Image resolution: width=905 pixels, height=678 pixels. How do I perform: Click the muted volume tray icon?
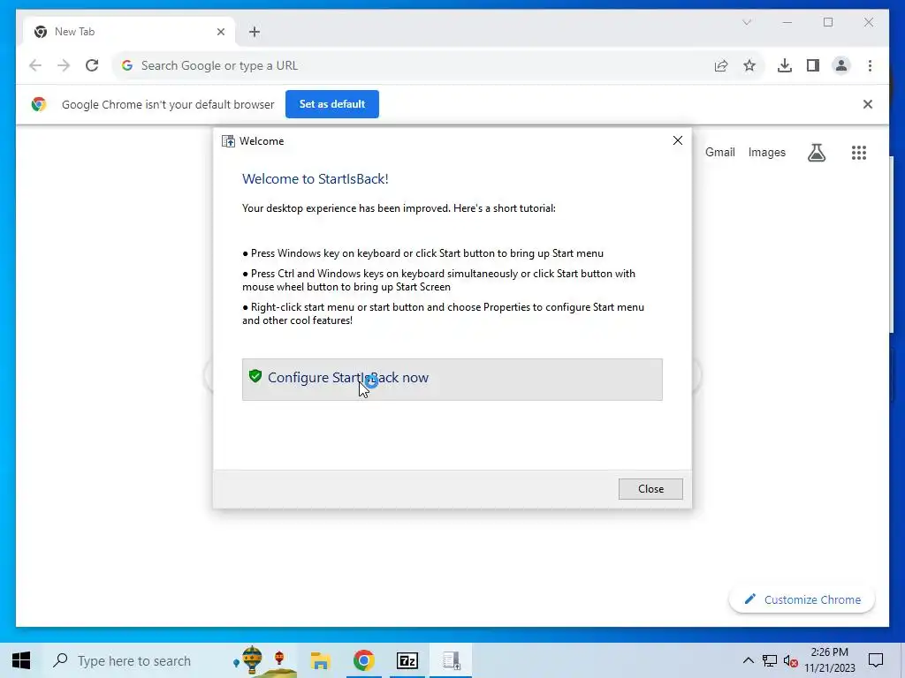click(791, 660)
